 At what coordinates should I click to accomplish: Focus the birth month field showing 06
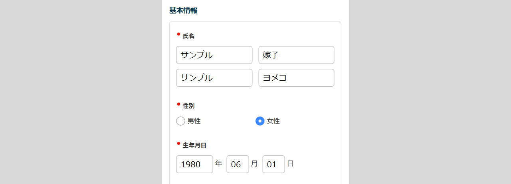pos(238,164)
